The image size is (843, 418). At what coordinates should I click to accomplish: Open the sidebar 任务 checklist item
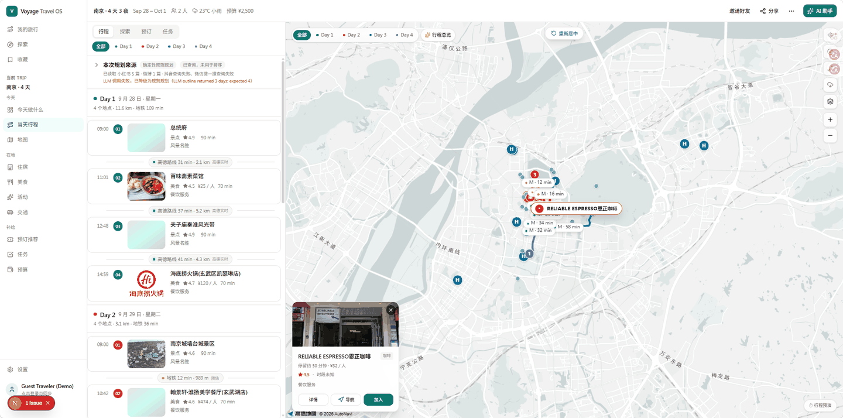tap(43, 255)
